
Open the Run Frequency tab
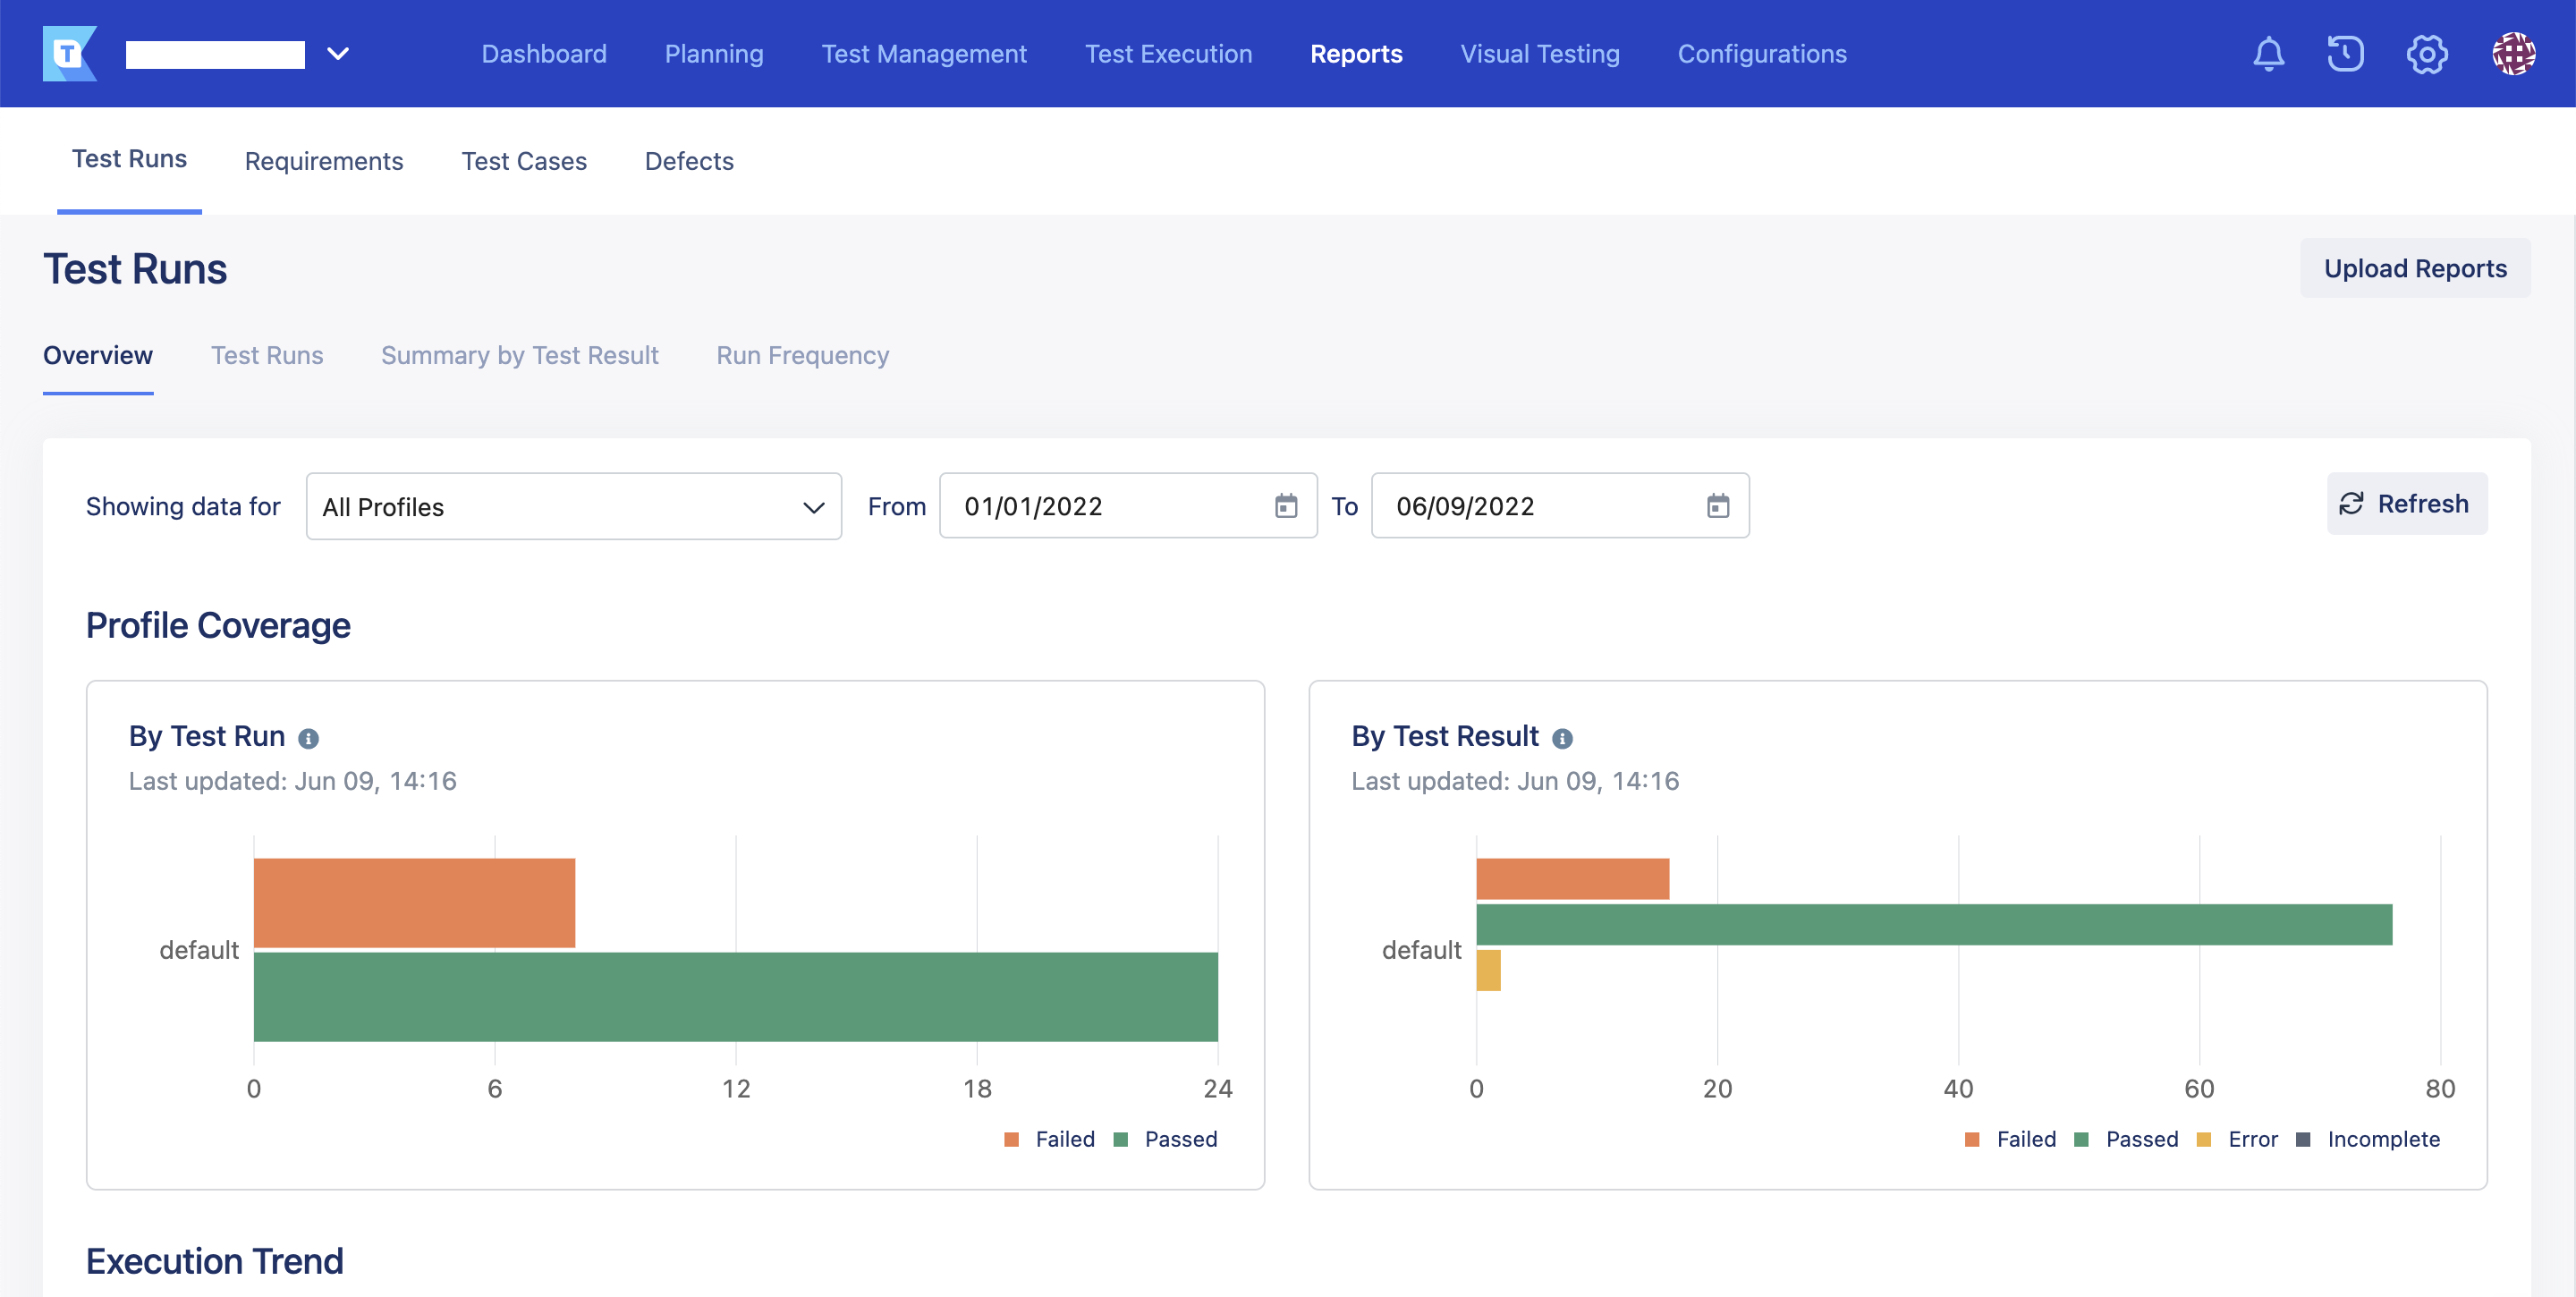[x=802, y=356]
